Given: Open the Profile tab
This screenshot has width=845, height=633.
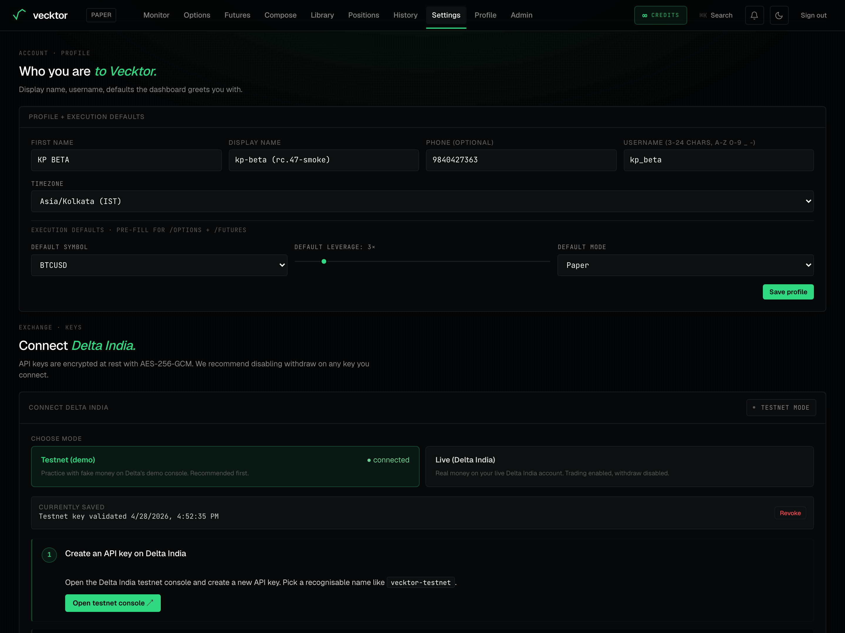Looking at the screenshot, I should tap(485, 15).
